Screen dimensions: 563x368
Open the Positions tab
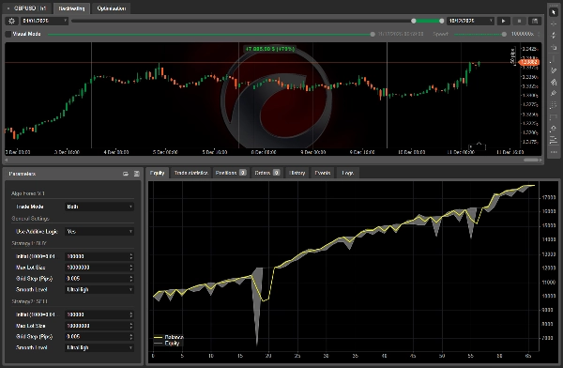click(x=231, y=173)
